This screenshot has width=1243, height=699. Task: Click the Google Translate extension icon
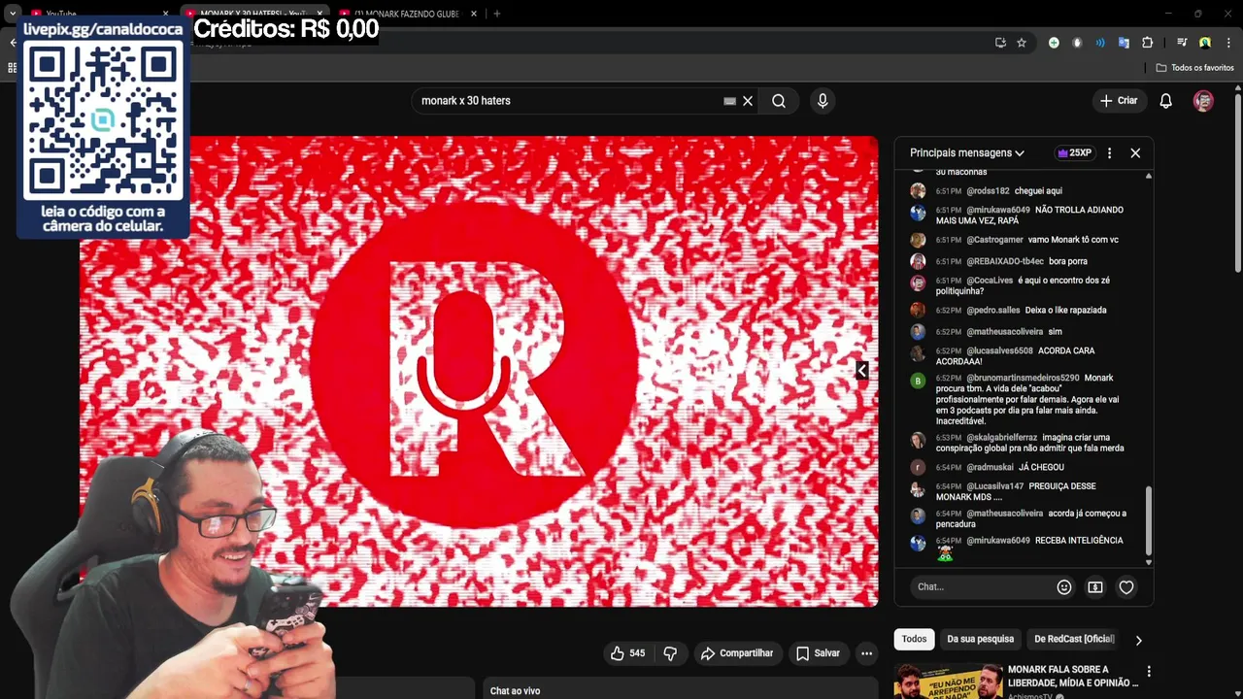[1124, 43]
